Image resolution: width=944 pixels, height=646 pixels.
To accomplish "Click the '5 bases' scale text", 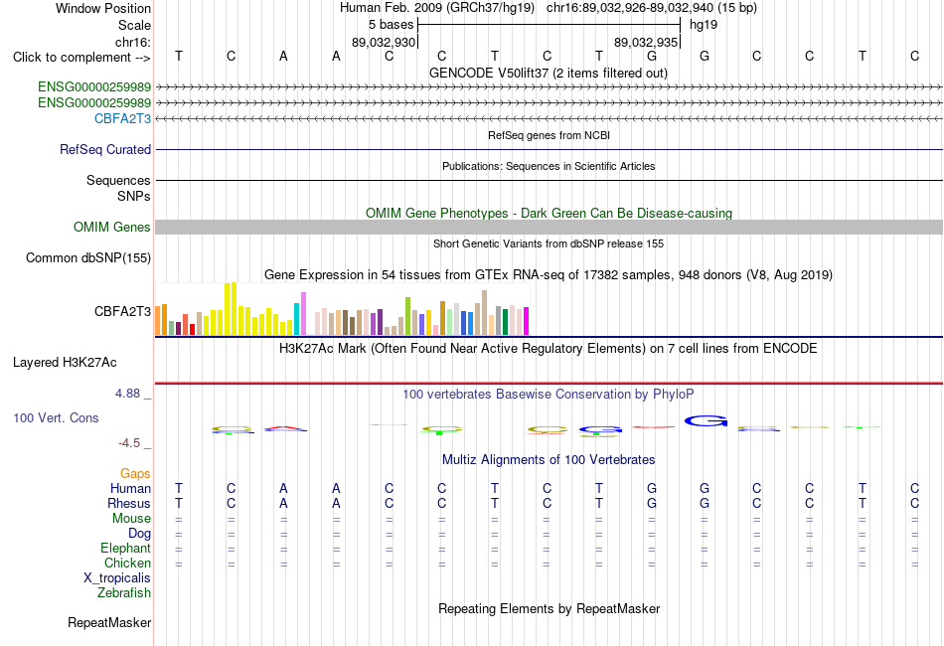I will (x=391, y=25).
